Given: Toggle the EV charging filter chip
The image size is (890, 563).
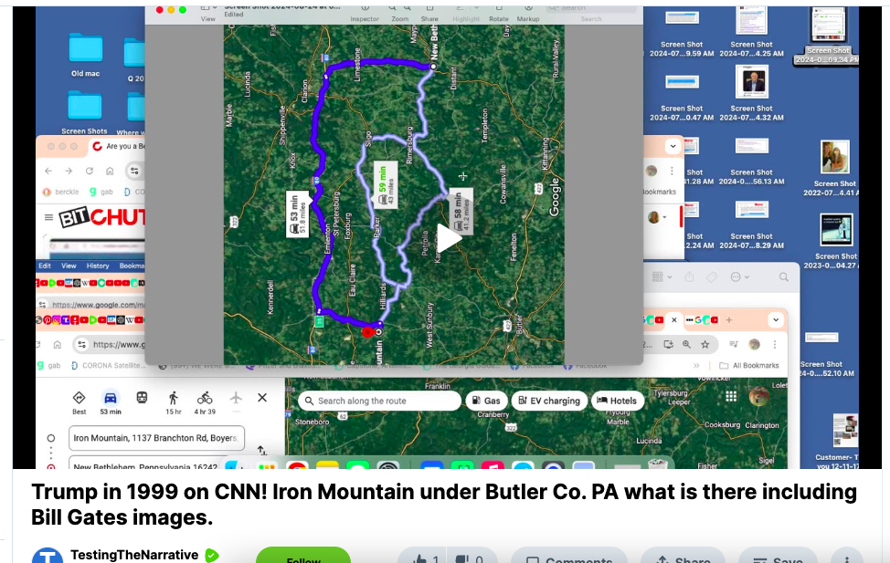Looking at the screenshot, I should tap(548, 401).
